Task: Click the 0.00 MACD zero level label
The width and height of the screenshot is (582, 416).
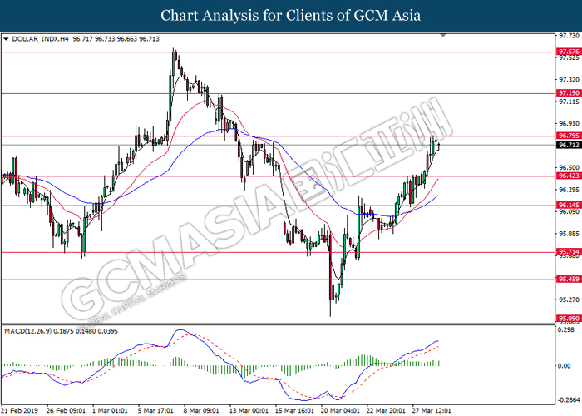Action: coord(565,366)
